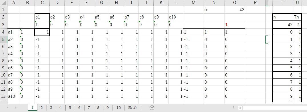The image size is (307, 112).
Task: Click the horizontal scrollbar track
Action: [x=274, y=108]
